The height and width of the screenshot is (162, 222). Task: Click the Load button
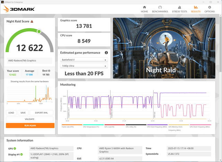click(x=11, y=113)
